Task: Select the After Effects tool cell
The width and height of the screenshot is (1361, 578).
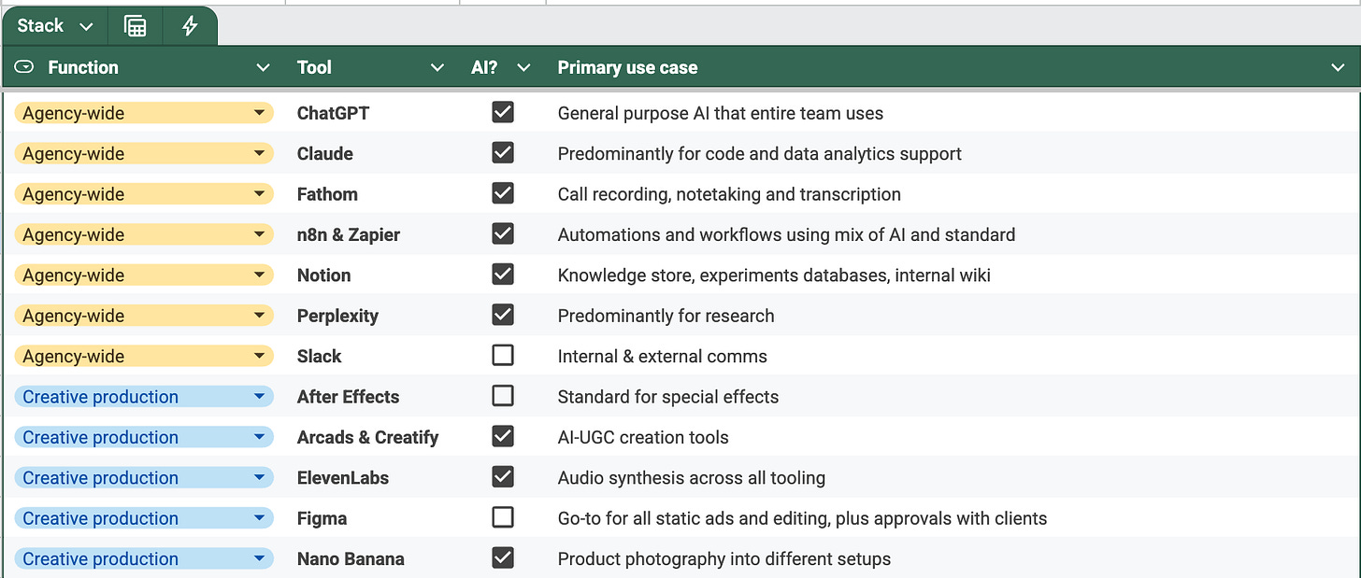Action: tap(372, 397)
